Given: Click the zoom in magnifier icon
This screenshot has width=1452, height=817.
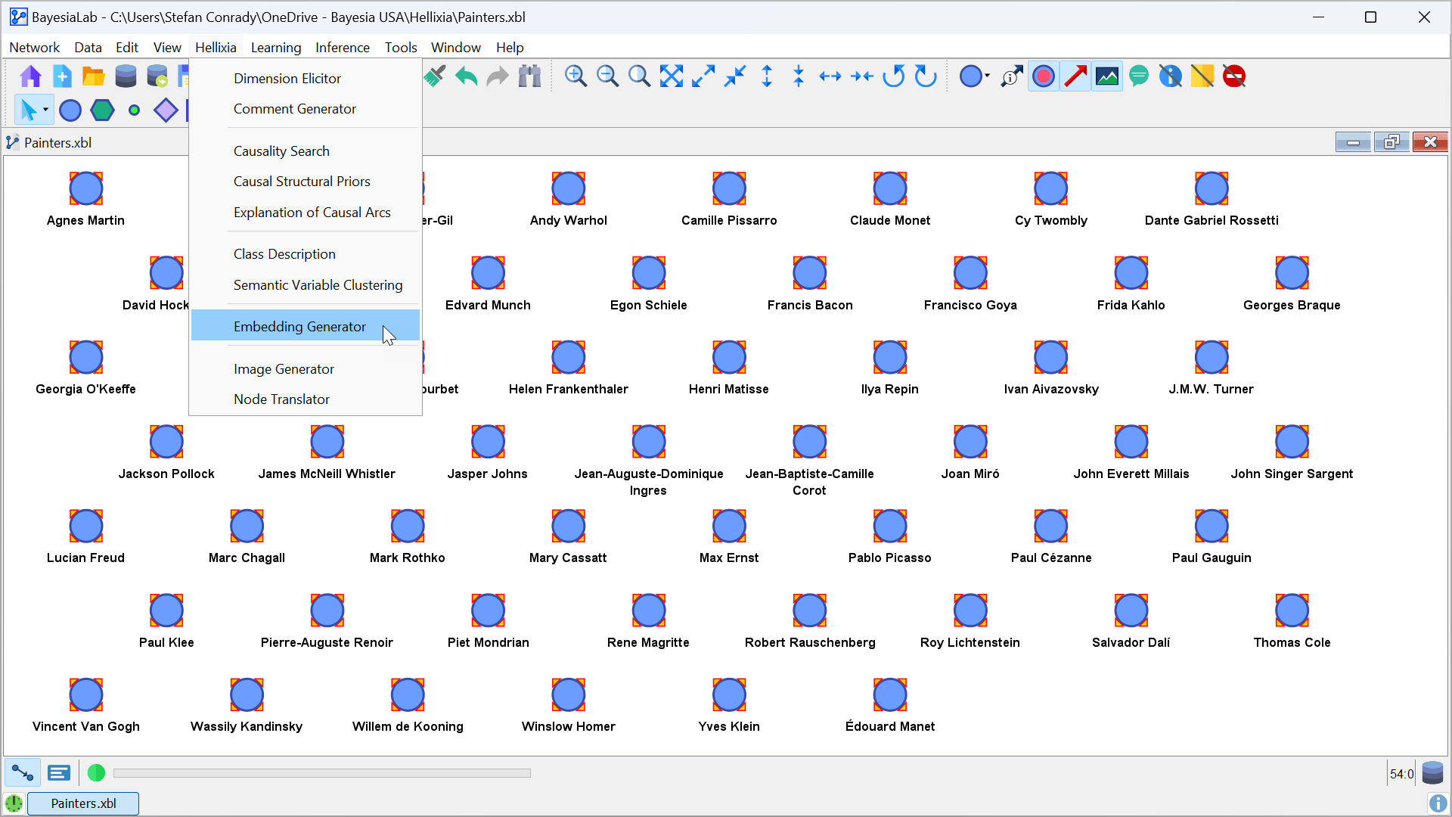Looking at the screenshot, I should (576, 76).
